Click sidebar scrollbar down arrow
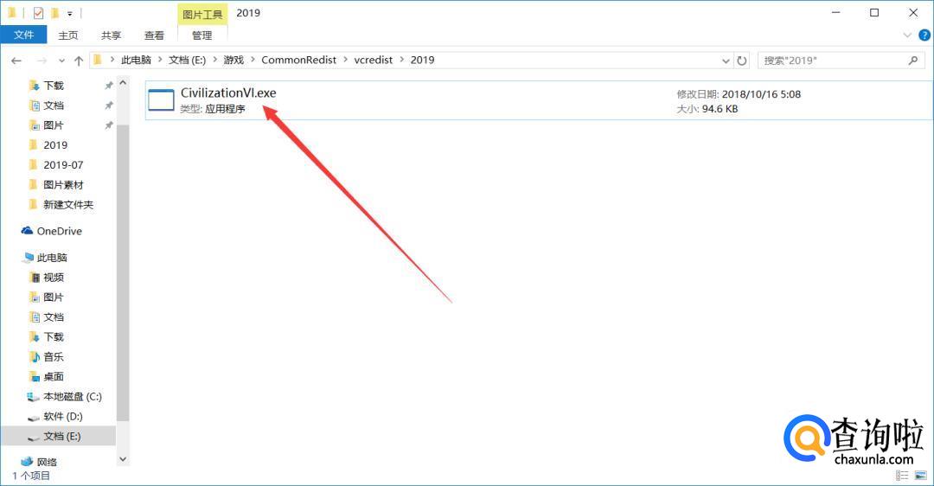Screen dimensions: 934x486 pyautogui.click(x=123, y=459)
